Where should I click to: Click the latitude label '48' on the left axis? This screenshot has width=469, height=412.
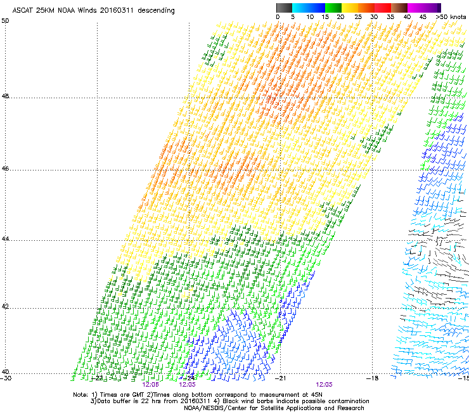5,96
